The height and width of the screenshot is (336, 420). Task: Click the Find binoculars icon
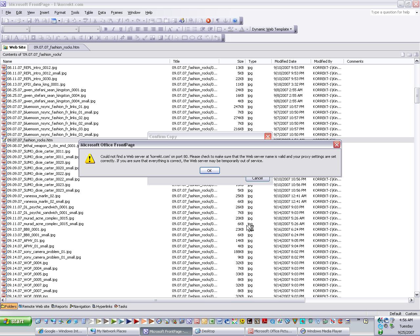pyautogui.click(x=37, y=21)
